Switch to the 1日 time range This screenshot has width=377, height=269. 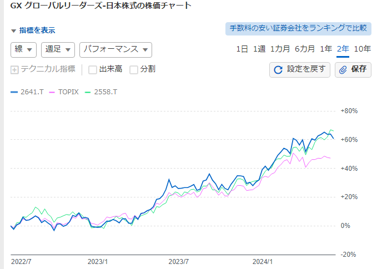pyautogui.click(x=242, y=49)
